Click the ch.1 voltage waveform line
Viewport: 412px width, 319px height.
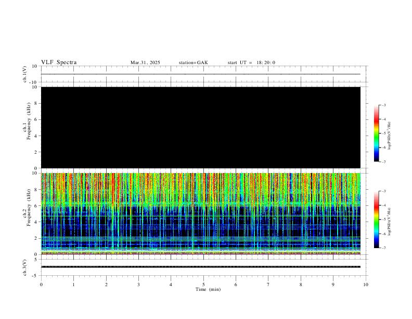[x=201, y=74]
